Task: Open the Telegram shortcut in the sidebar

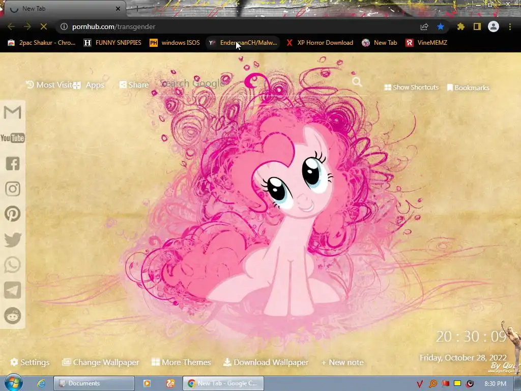Action: click(13, 290)
